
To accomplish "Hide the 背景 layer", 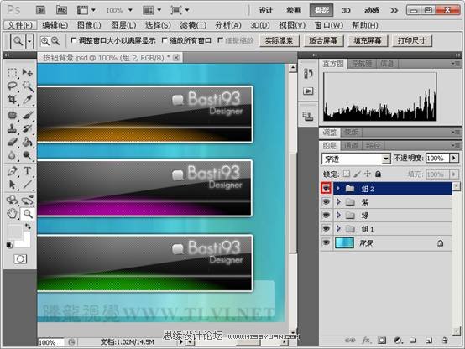I will pyautogui.click(x=326, y=242).
